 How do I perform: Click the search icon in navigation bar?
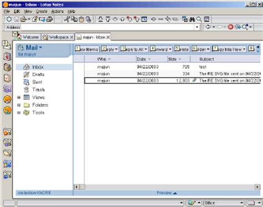click(245, 27)
